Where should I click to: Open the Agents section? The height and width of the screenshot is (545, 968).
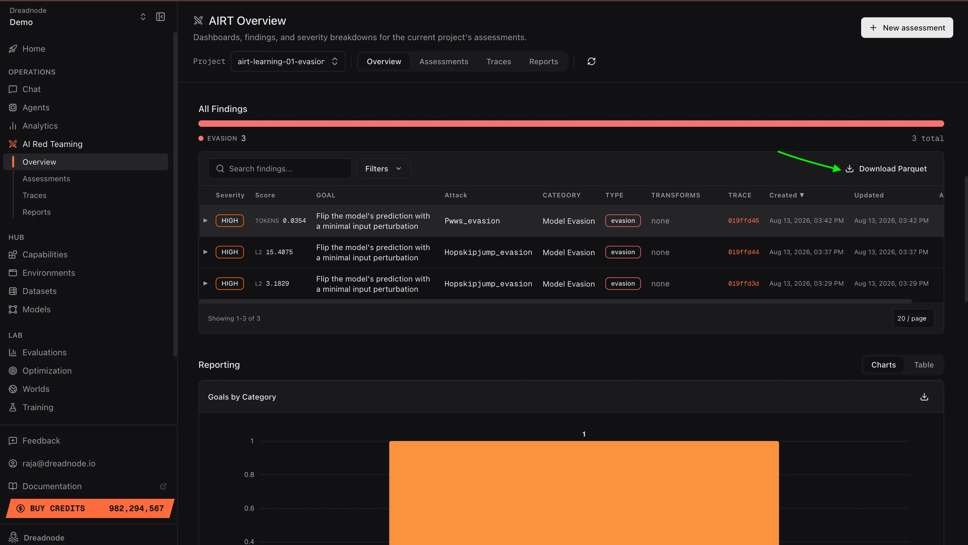click(36, 108)
